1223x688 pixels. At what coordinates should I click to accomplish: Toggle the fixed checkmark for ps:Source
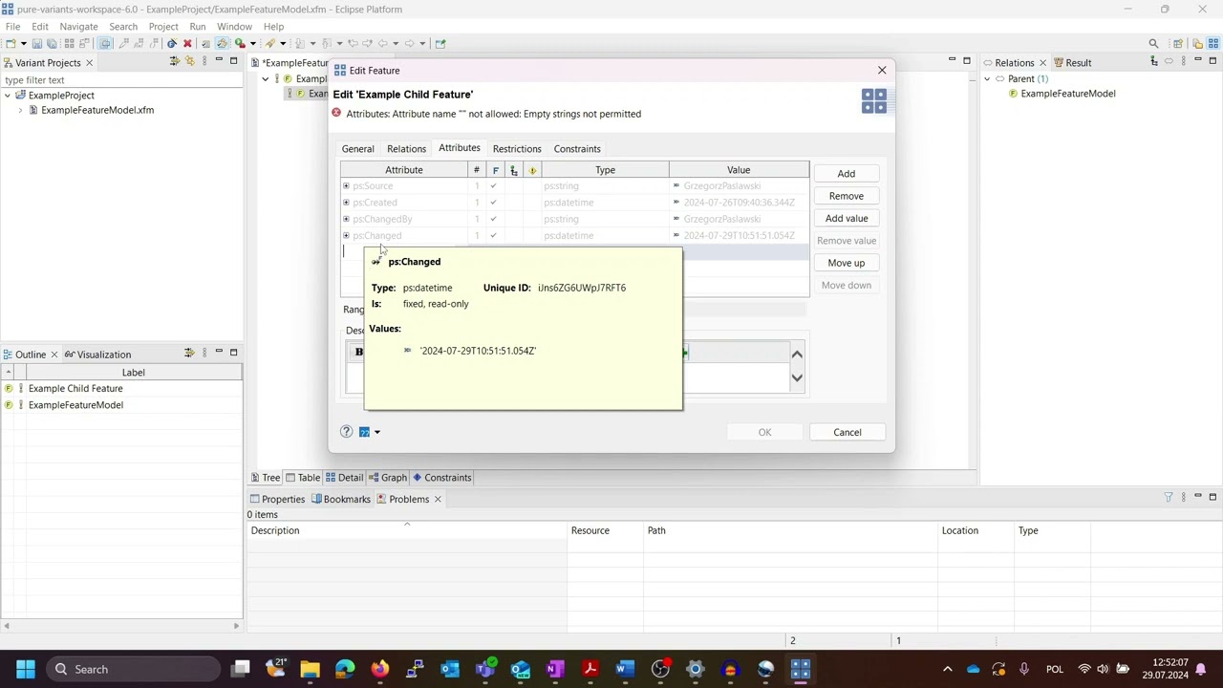click(x=494, y=186)
